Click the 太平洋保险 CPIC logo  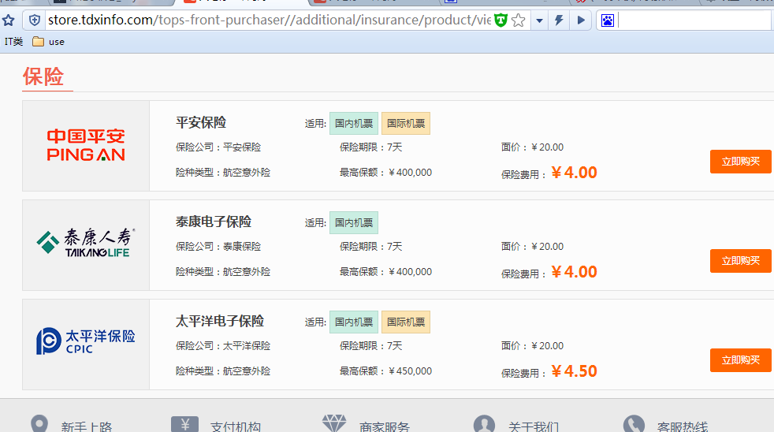tap(86, 341)
